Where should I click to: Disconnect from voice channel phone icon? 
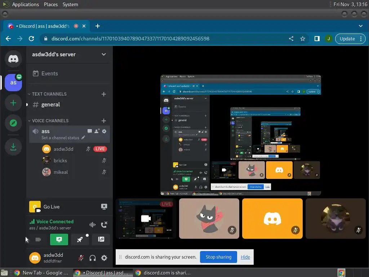tap(104, 225)
